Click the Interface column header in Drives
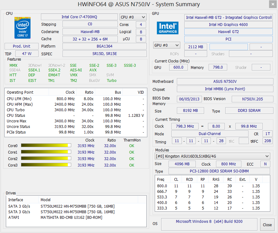278x233 pixels. [22, 200]
